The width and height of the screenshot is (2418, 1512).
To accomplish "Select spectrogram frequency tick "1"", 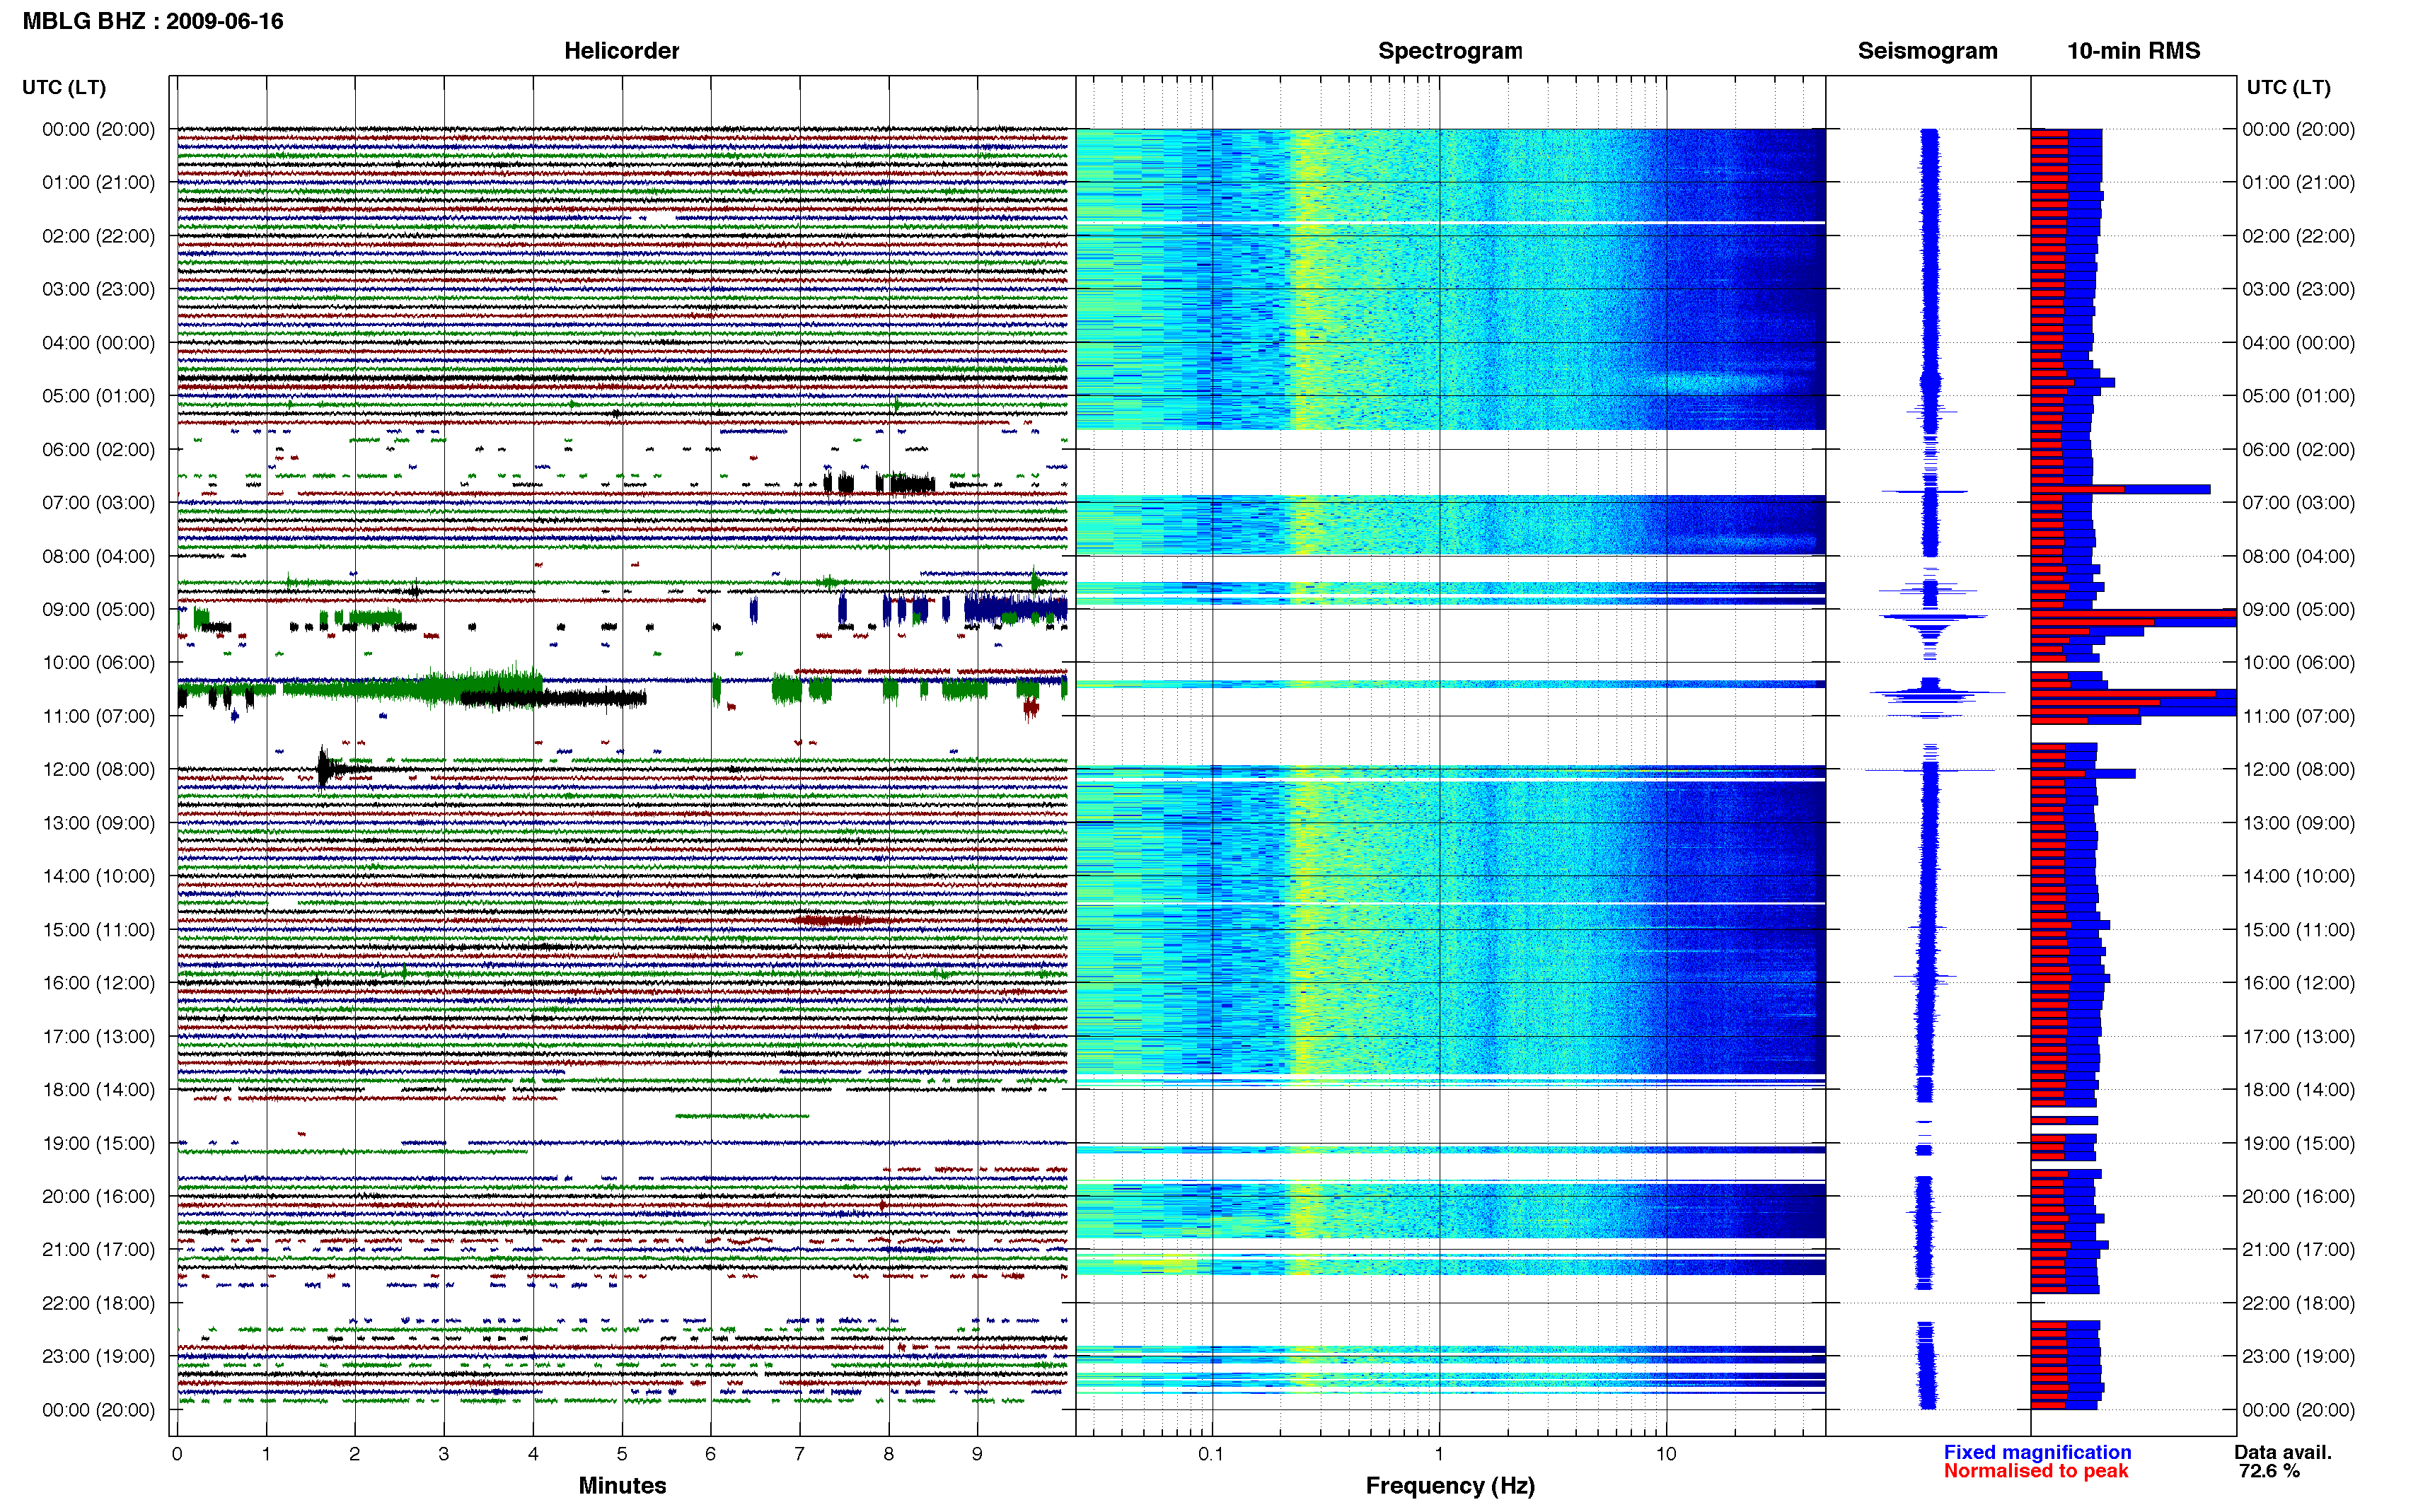I will 1439,1454.
